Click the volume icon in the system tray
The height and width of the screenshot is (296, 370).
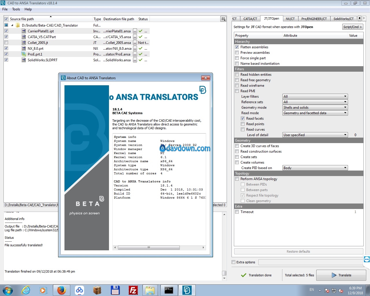click(341, 291)
